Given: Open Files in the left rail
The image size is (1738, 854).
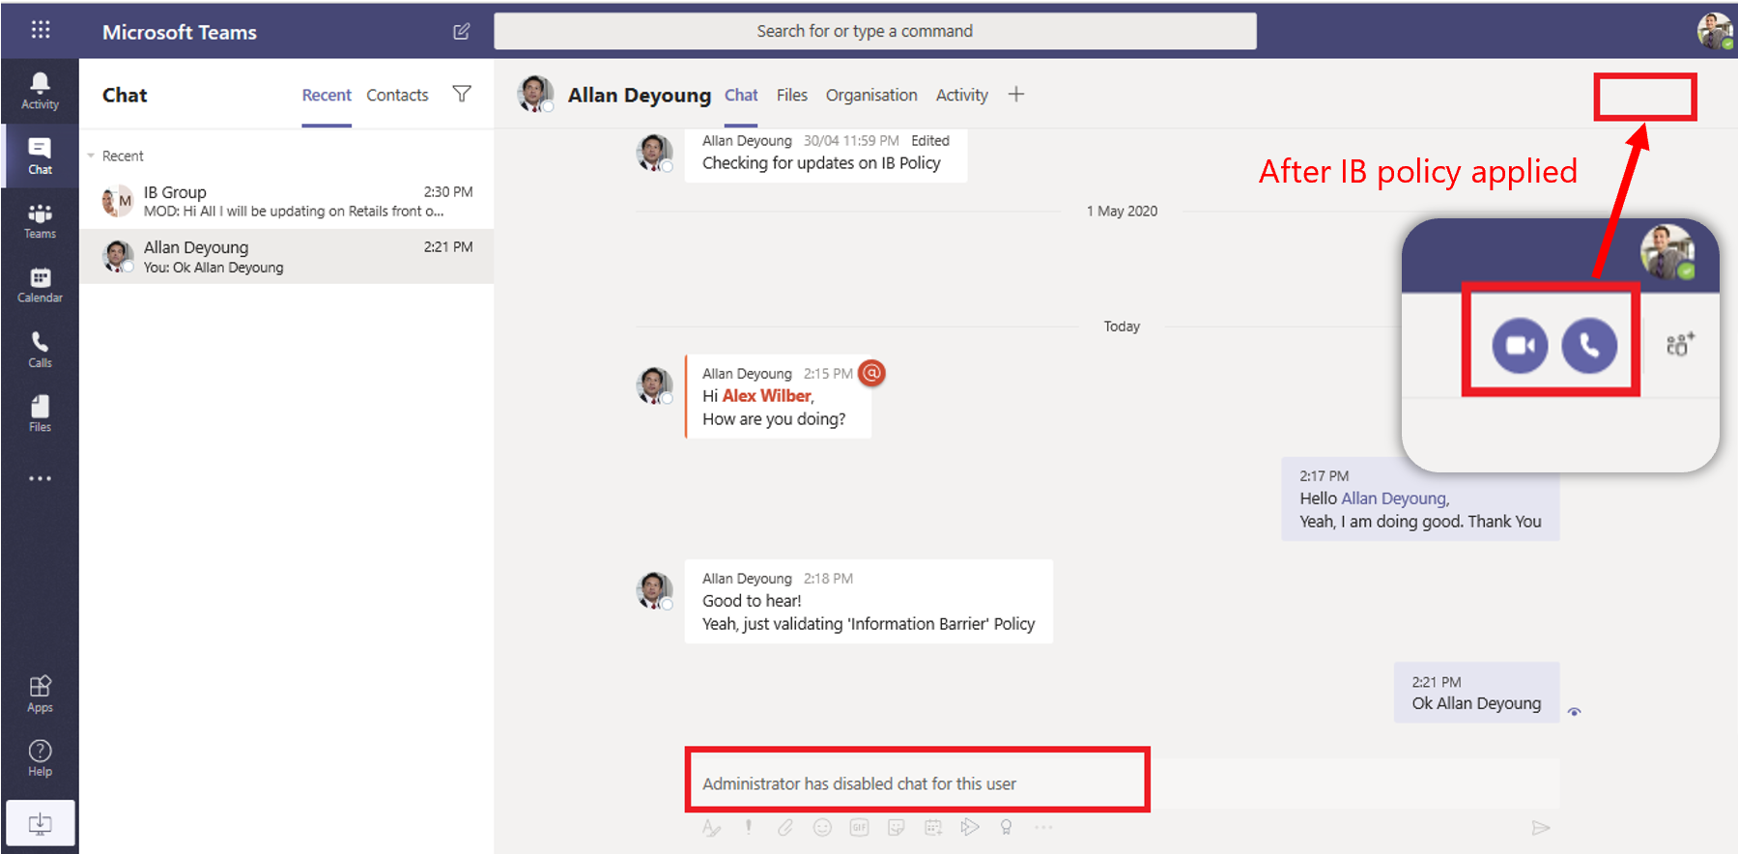Looking at the screenshot, I should pos(40,413).
